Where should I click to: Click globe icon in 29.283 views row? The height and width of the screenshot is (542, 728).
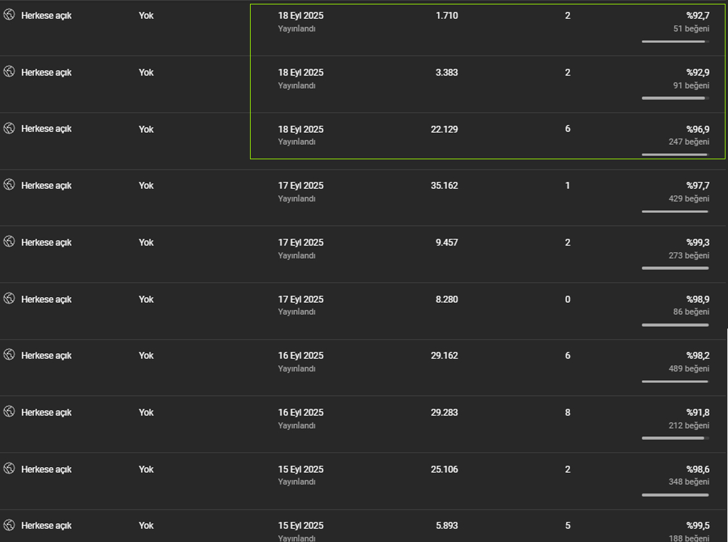click(9, 412)
